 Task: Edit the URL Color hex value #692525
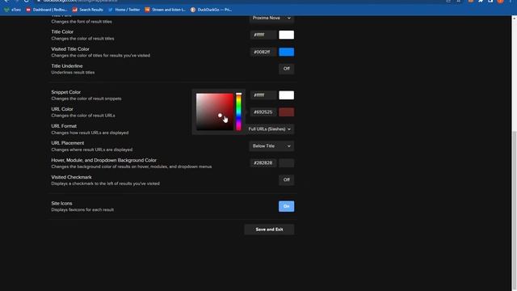[263, 112]
